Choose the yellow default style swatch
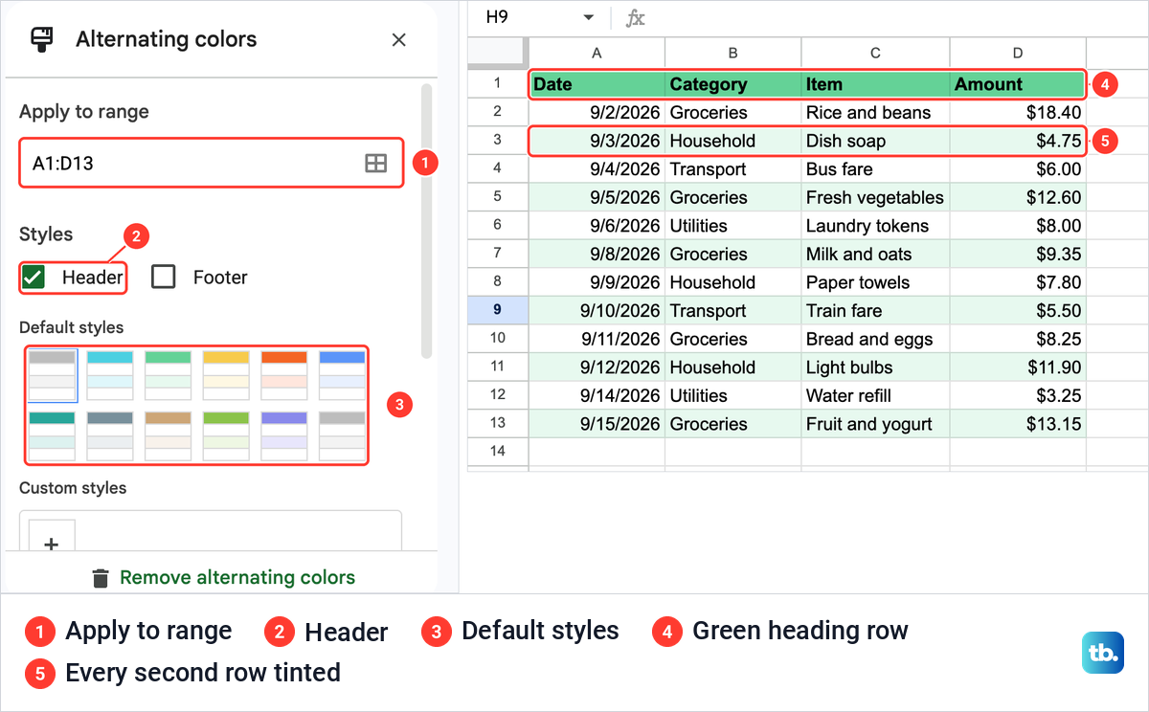1149x712 pixels. 227,375
